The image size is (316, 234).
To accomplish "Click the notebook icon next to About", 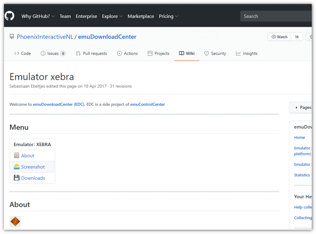I will pyautogui.click(x=17, y=155).
